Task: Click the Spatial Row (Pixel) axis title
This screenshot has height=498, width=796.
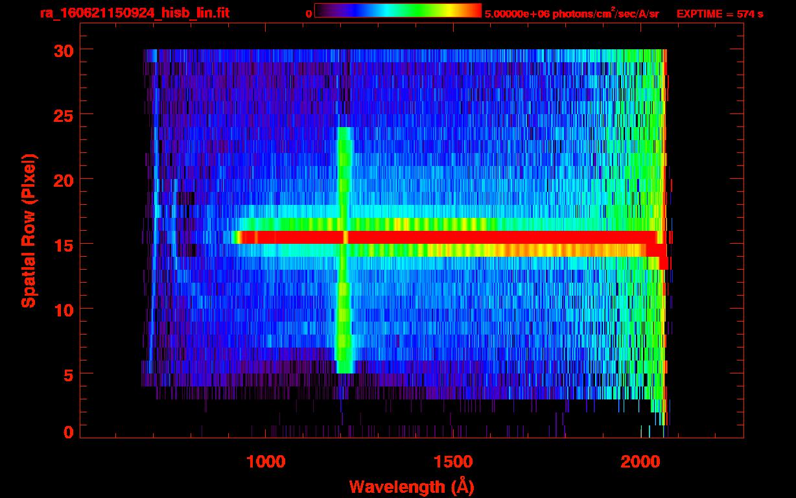Action: (x=29, y=230)
